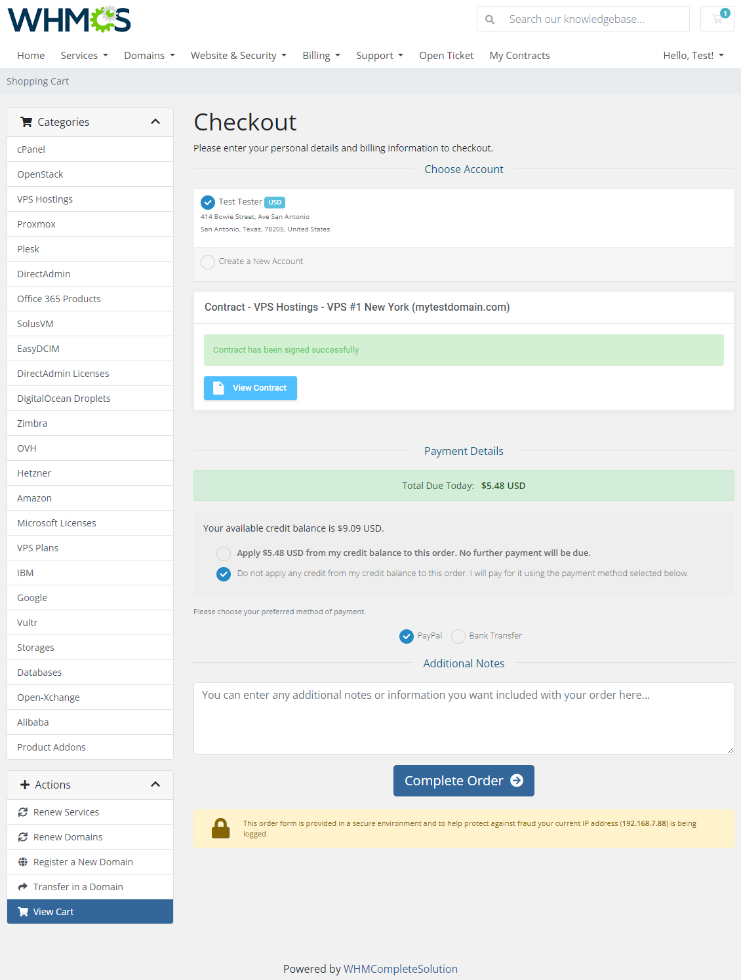This screenshot has width=741, height=980.
Task: Collapse the Actions panel
Action: pos(156,784)
